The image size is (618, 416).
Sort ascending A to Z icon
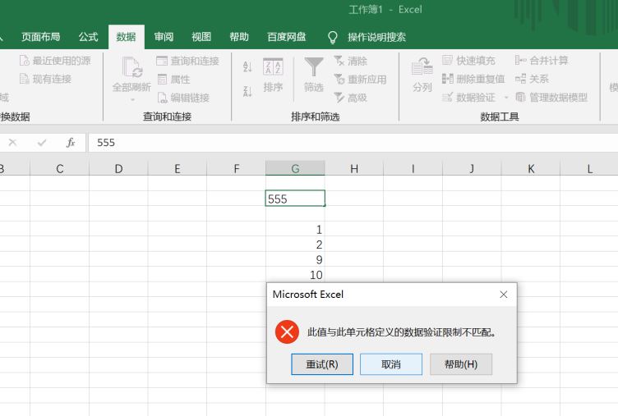tap(247, 66)
